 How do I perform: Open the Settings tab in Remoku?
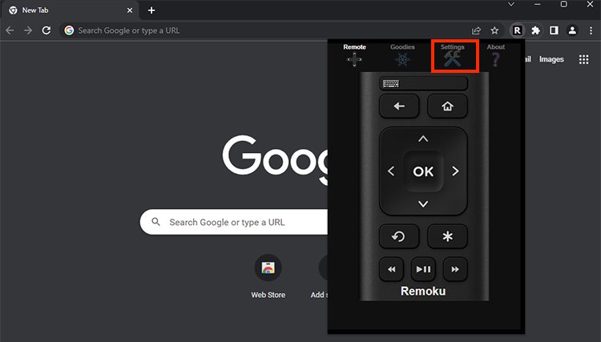452,55
